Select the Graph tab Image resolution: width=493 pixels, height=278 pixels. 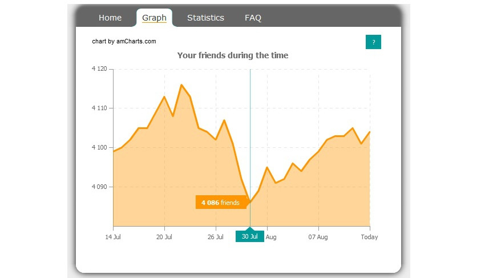pyautogui.click(x=154, y=18)
